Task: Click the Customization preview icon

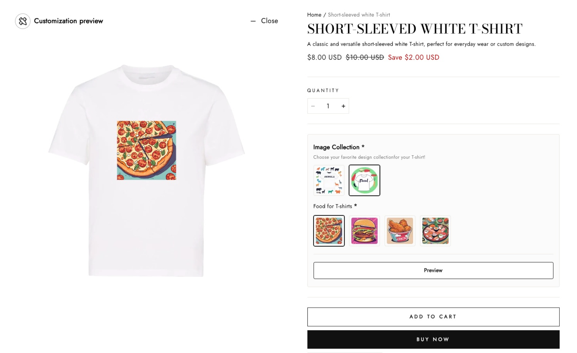Action: 23,21
